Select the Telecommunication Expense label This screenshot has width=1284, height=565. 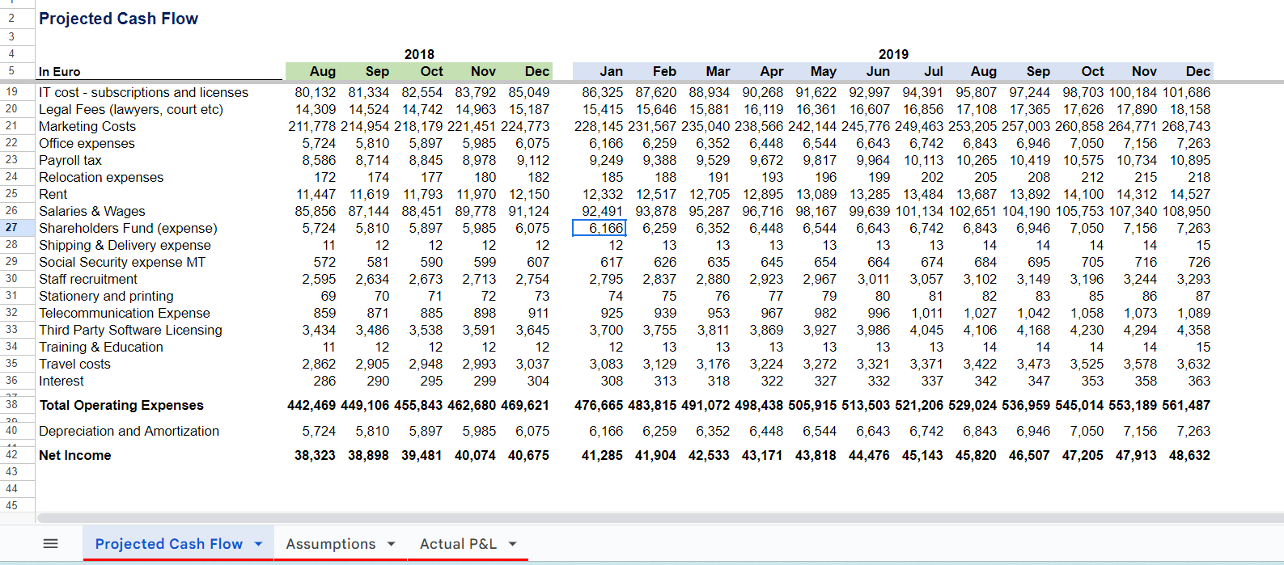click(125, 313)
